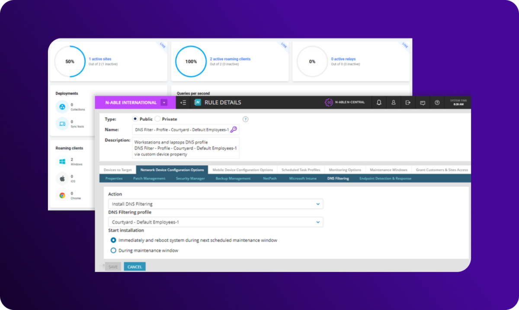Click the Windows roaming clients icon
Viewport: 519px width, 310px height.
[62, 162]
